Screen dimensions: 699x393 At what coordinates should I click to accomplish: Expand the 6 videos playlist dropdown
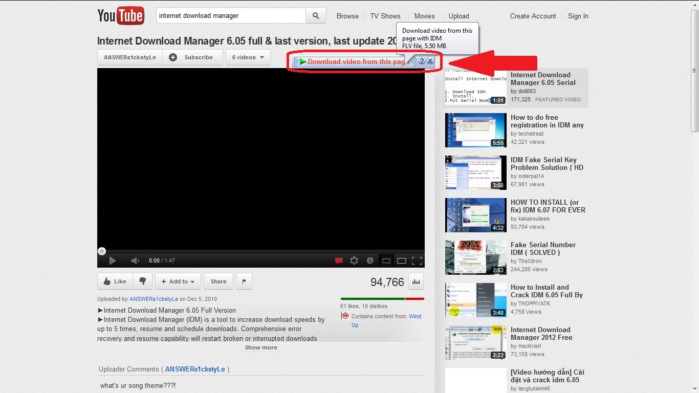[248, 57]
